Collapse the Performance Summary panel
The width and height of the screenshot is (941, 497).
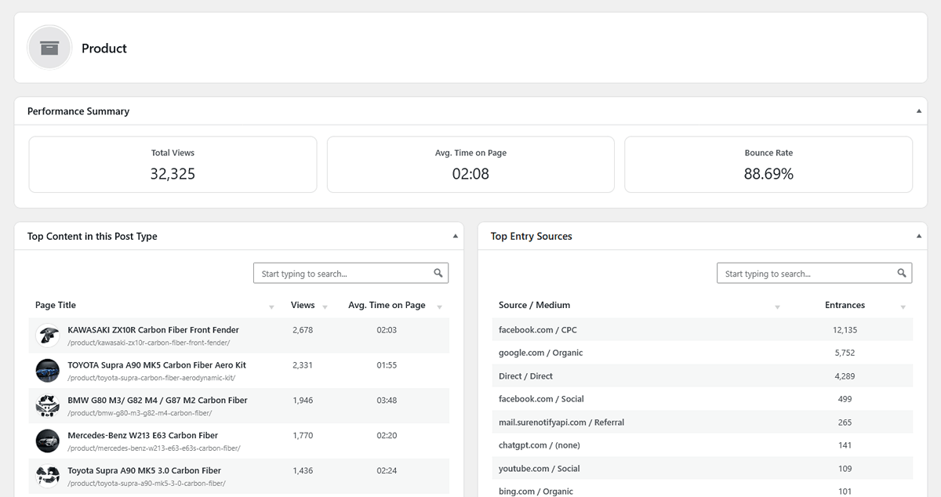919,111
